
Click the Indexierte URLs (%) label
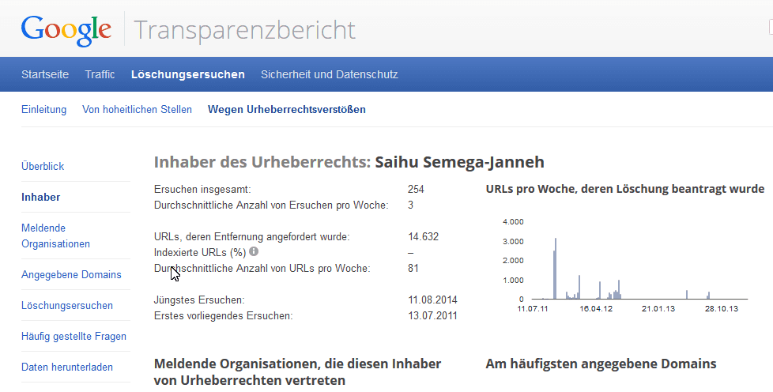coord(200,252)
